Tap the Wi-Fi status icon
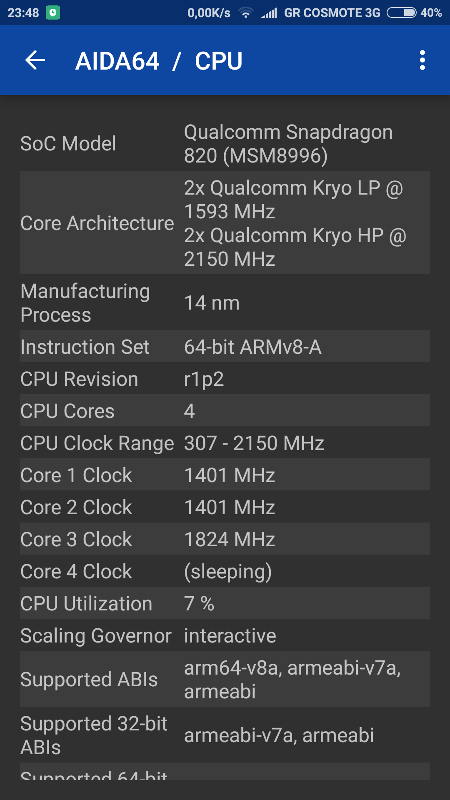The width and height of the screenshot is (450, 800). coord(246,13)
